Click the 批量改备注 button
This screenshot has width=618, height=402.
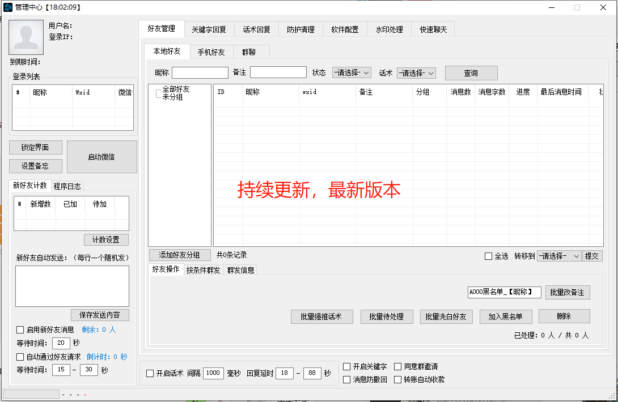[568, 293]
